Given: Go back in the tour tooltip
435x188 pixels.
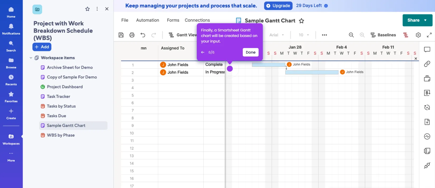Looking at the screenshot, I should 203,52.
